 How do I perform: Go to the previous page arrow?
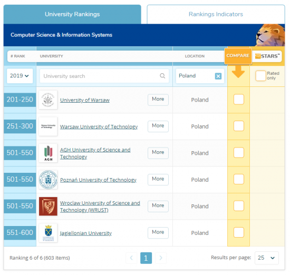click(131, 258)
